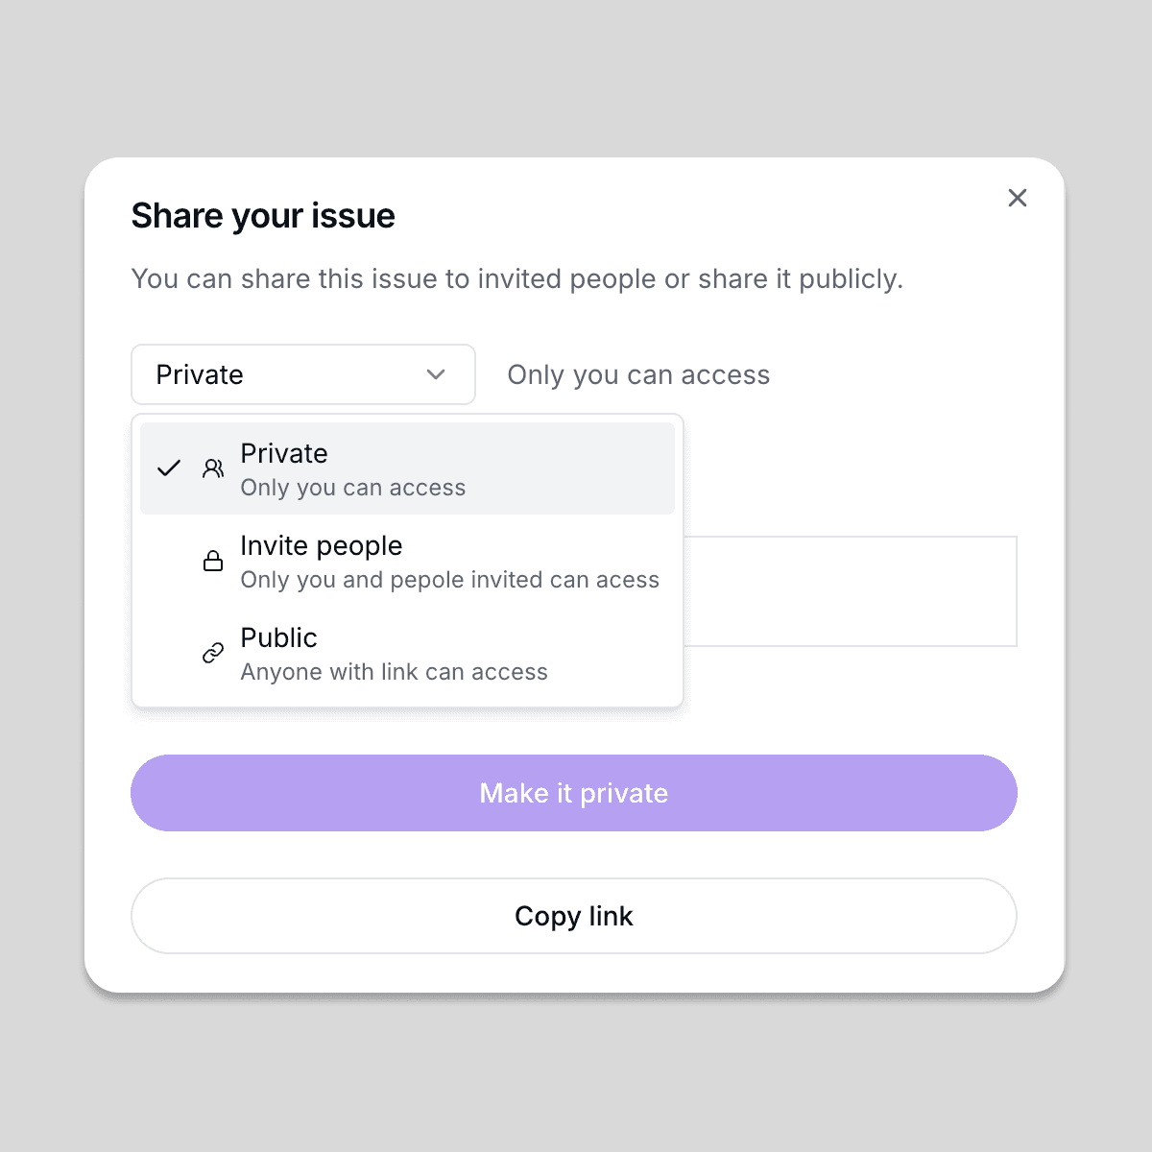Click the Copy link button
The height and width of the screenshot is (1152, 1152).
[x=574, y=916]
